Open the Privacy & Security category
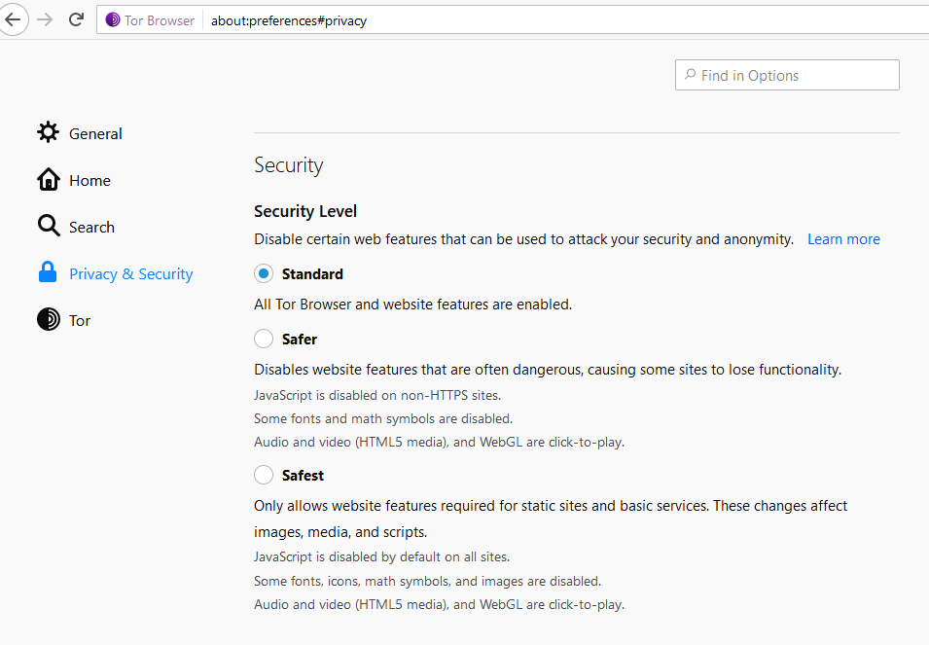 [x=131, y=274]
